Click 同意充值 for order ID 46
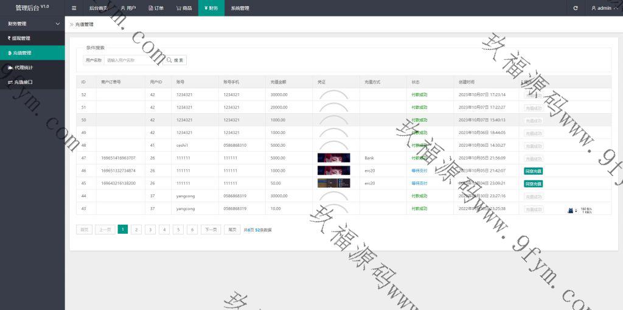 533,171
